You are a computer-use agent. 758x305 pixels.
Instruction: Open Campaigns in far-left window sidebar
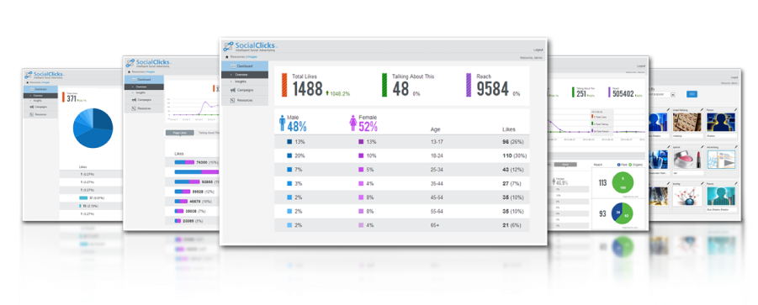click(x=40, y=107)
